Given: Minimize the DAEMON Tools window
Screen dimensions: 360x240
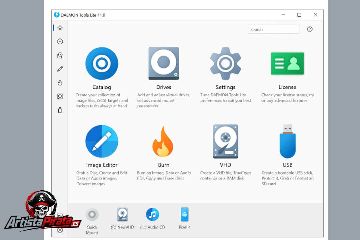Looking at the screenshot, I should [284, 15].
